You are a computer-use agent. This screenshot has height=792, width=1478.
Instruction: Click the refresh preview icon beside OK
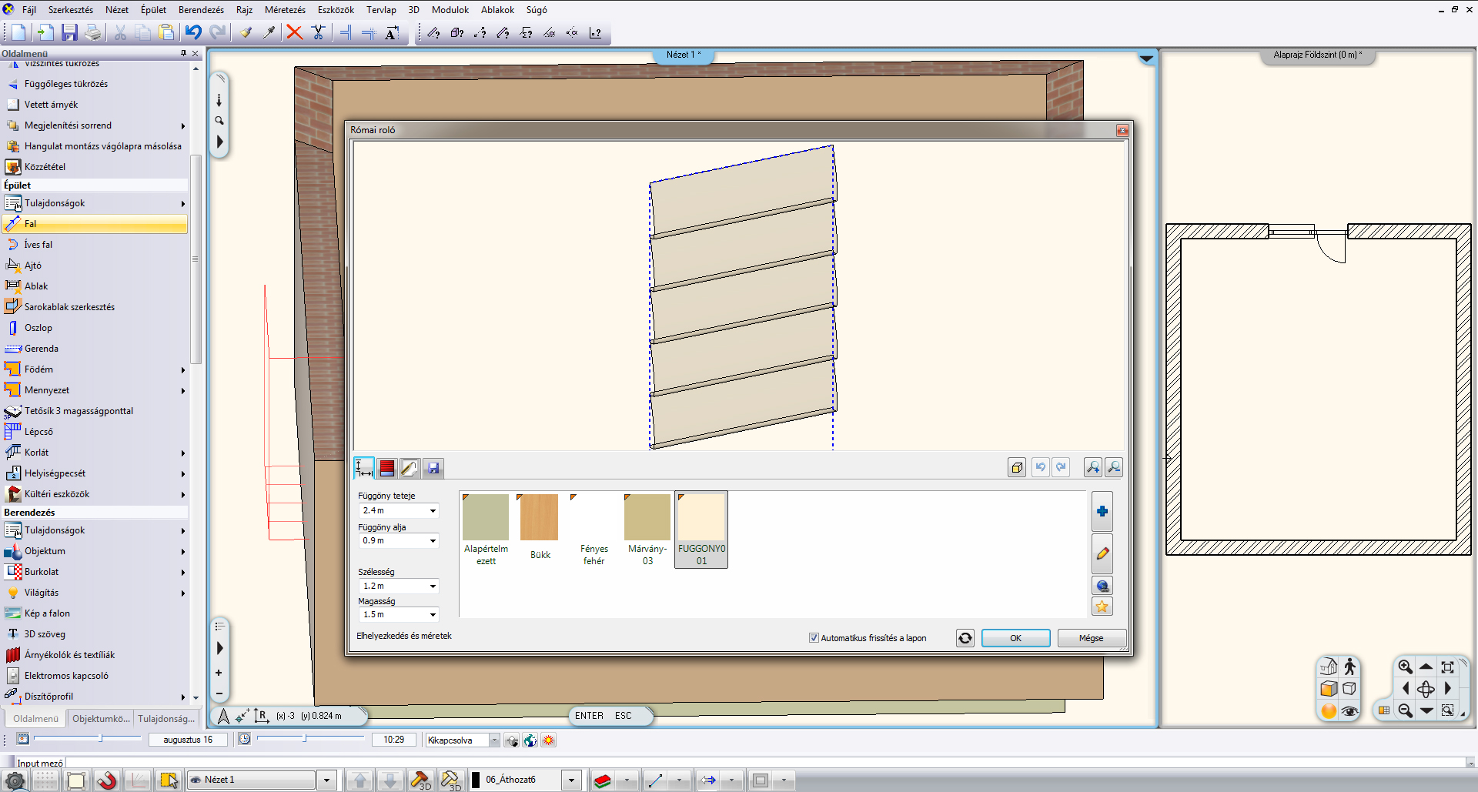tap(965, 638)
